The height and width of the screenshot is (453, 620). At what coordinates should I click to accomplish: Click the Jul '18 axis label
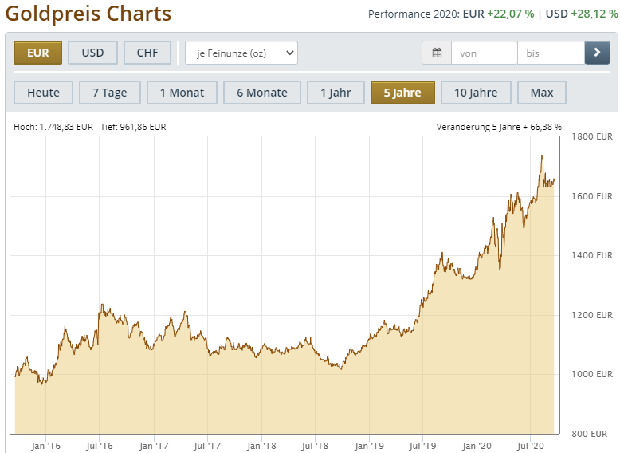315,446
